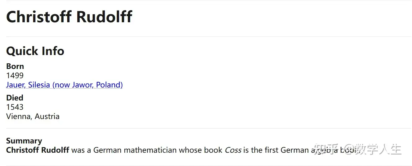The image size is (412, 166).
Task: Click the Born label
Action: 15,66
